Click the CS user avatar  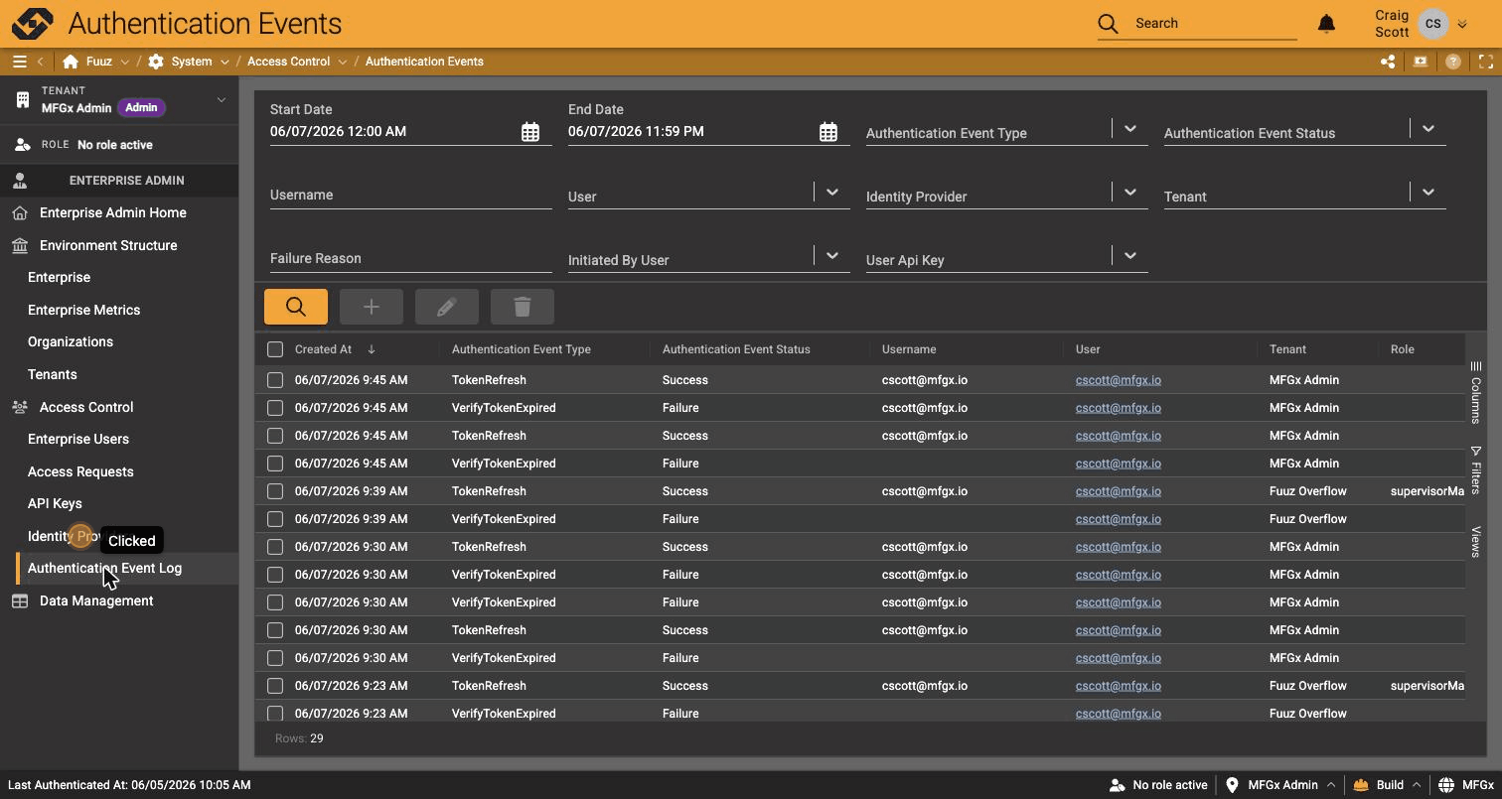[x=1433, y=24]
